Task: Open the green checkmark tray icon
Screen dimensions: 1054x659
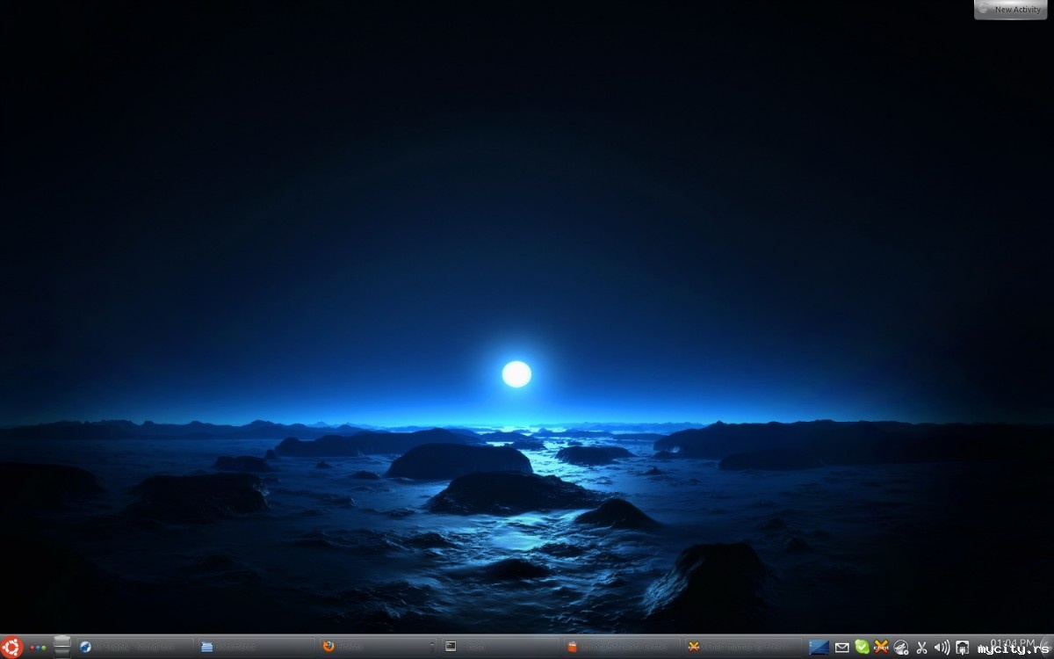Action: click(862, 647)
